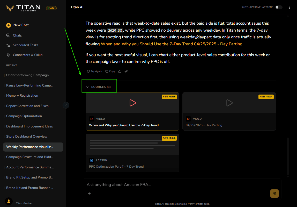Click 'When and Why you Should Use the 7-Day Trend' card title

click(124, 125)
